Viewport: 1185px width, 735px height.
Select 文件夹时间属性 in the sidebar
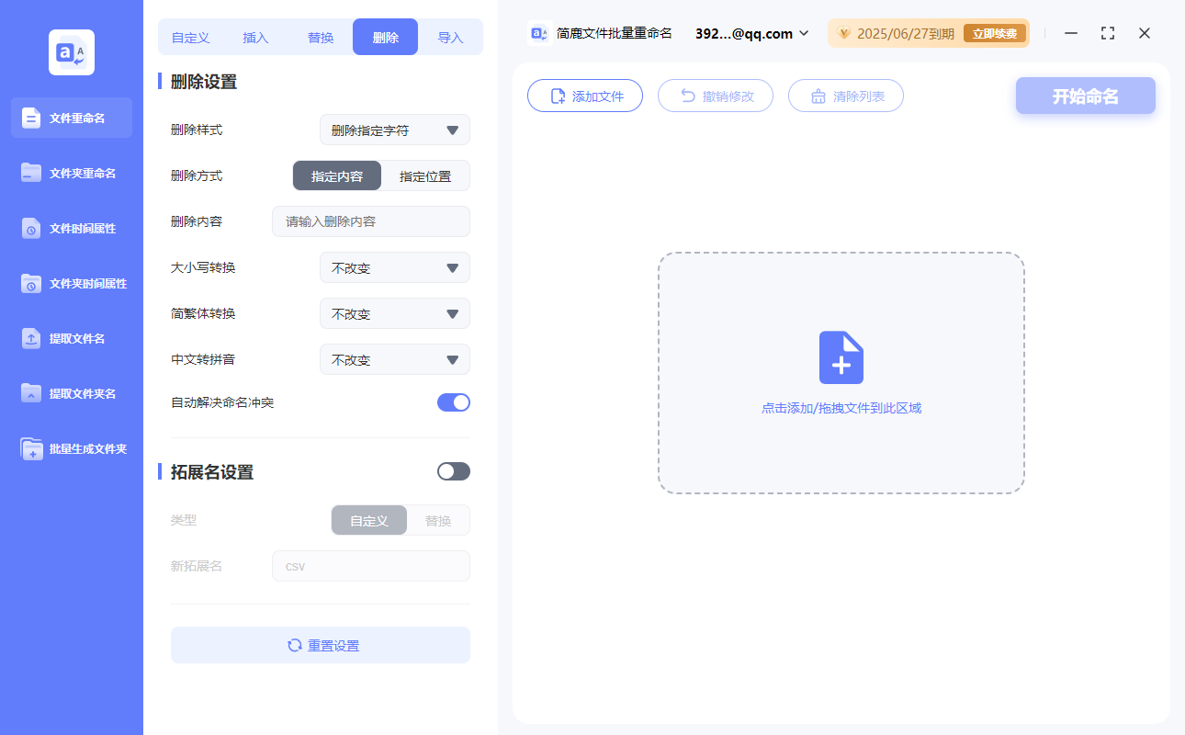pos(71,283)
